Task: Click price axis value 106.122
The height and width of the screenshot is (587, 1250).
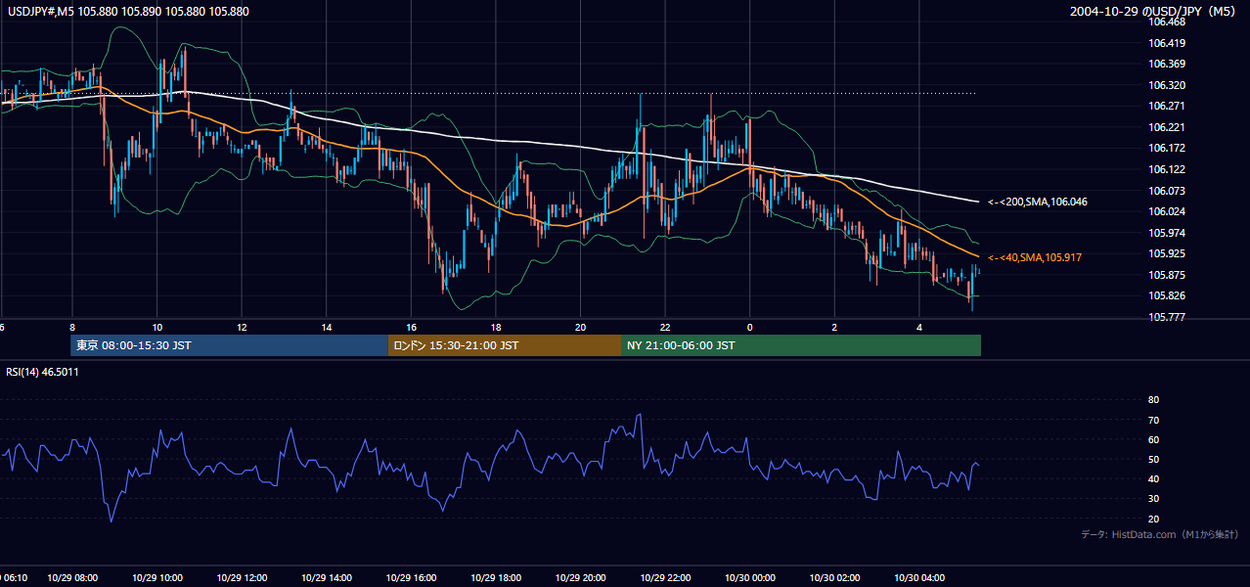Action: coord(1167,169)
